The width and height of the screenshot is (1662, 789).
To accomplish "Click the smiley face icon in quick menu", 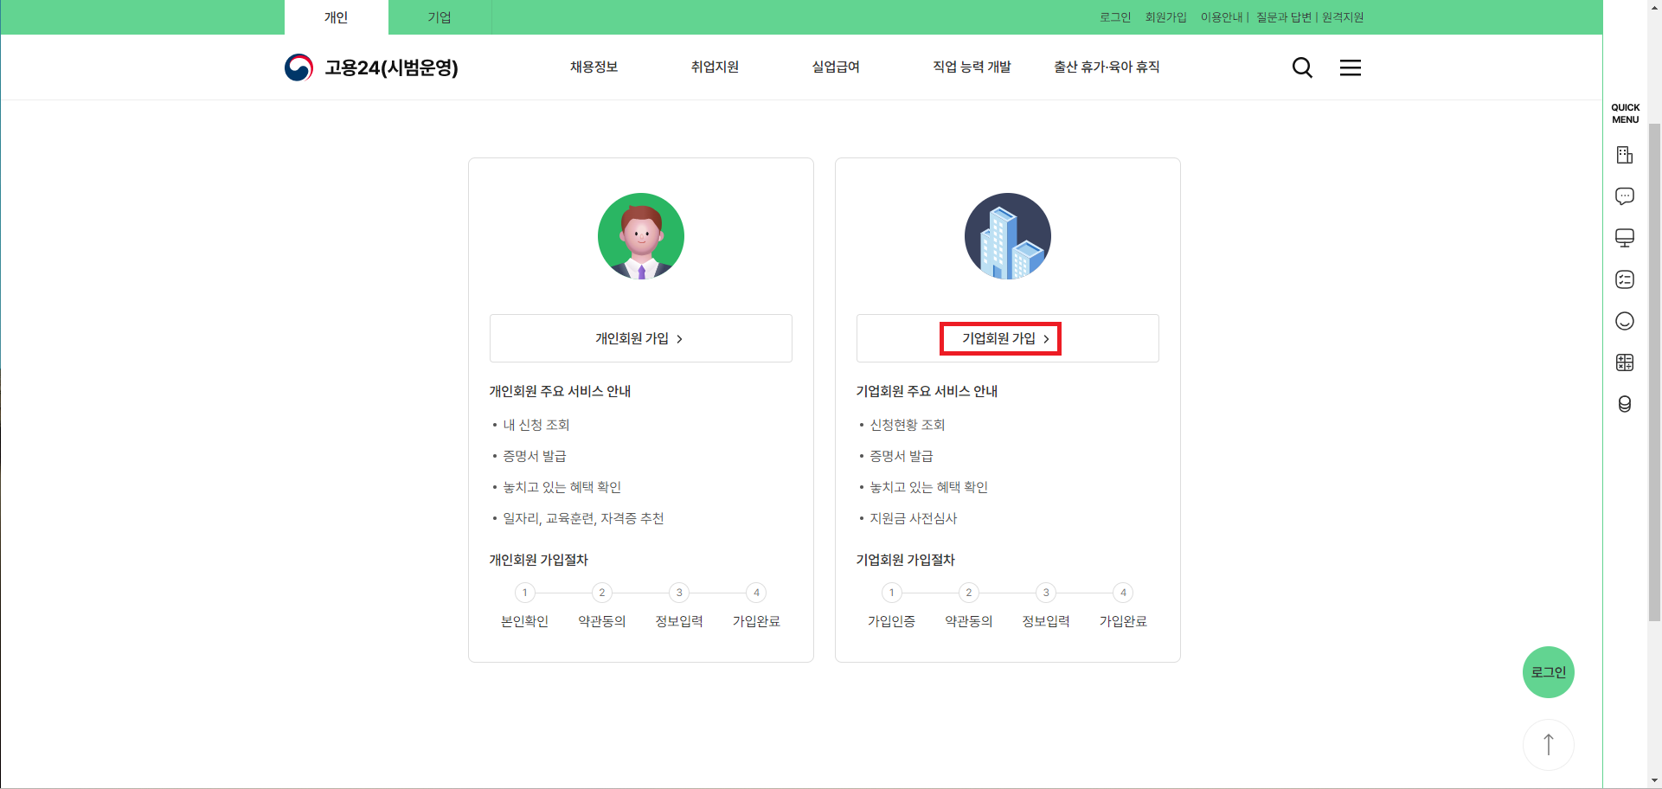I will tap(1625, 320).
